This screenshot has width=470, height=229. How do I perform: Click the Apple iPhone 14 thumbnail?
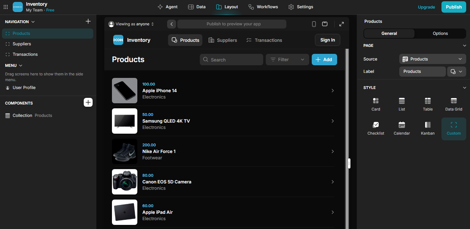pyautogui.click(x=125, y=91)
